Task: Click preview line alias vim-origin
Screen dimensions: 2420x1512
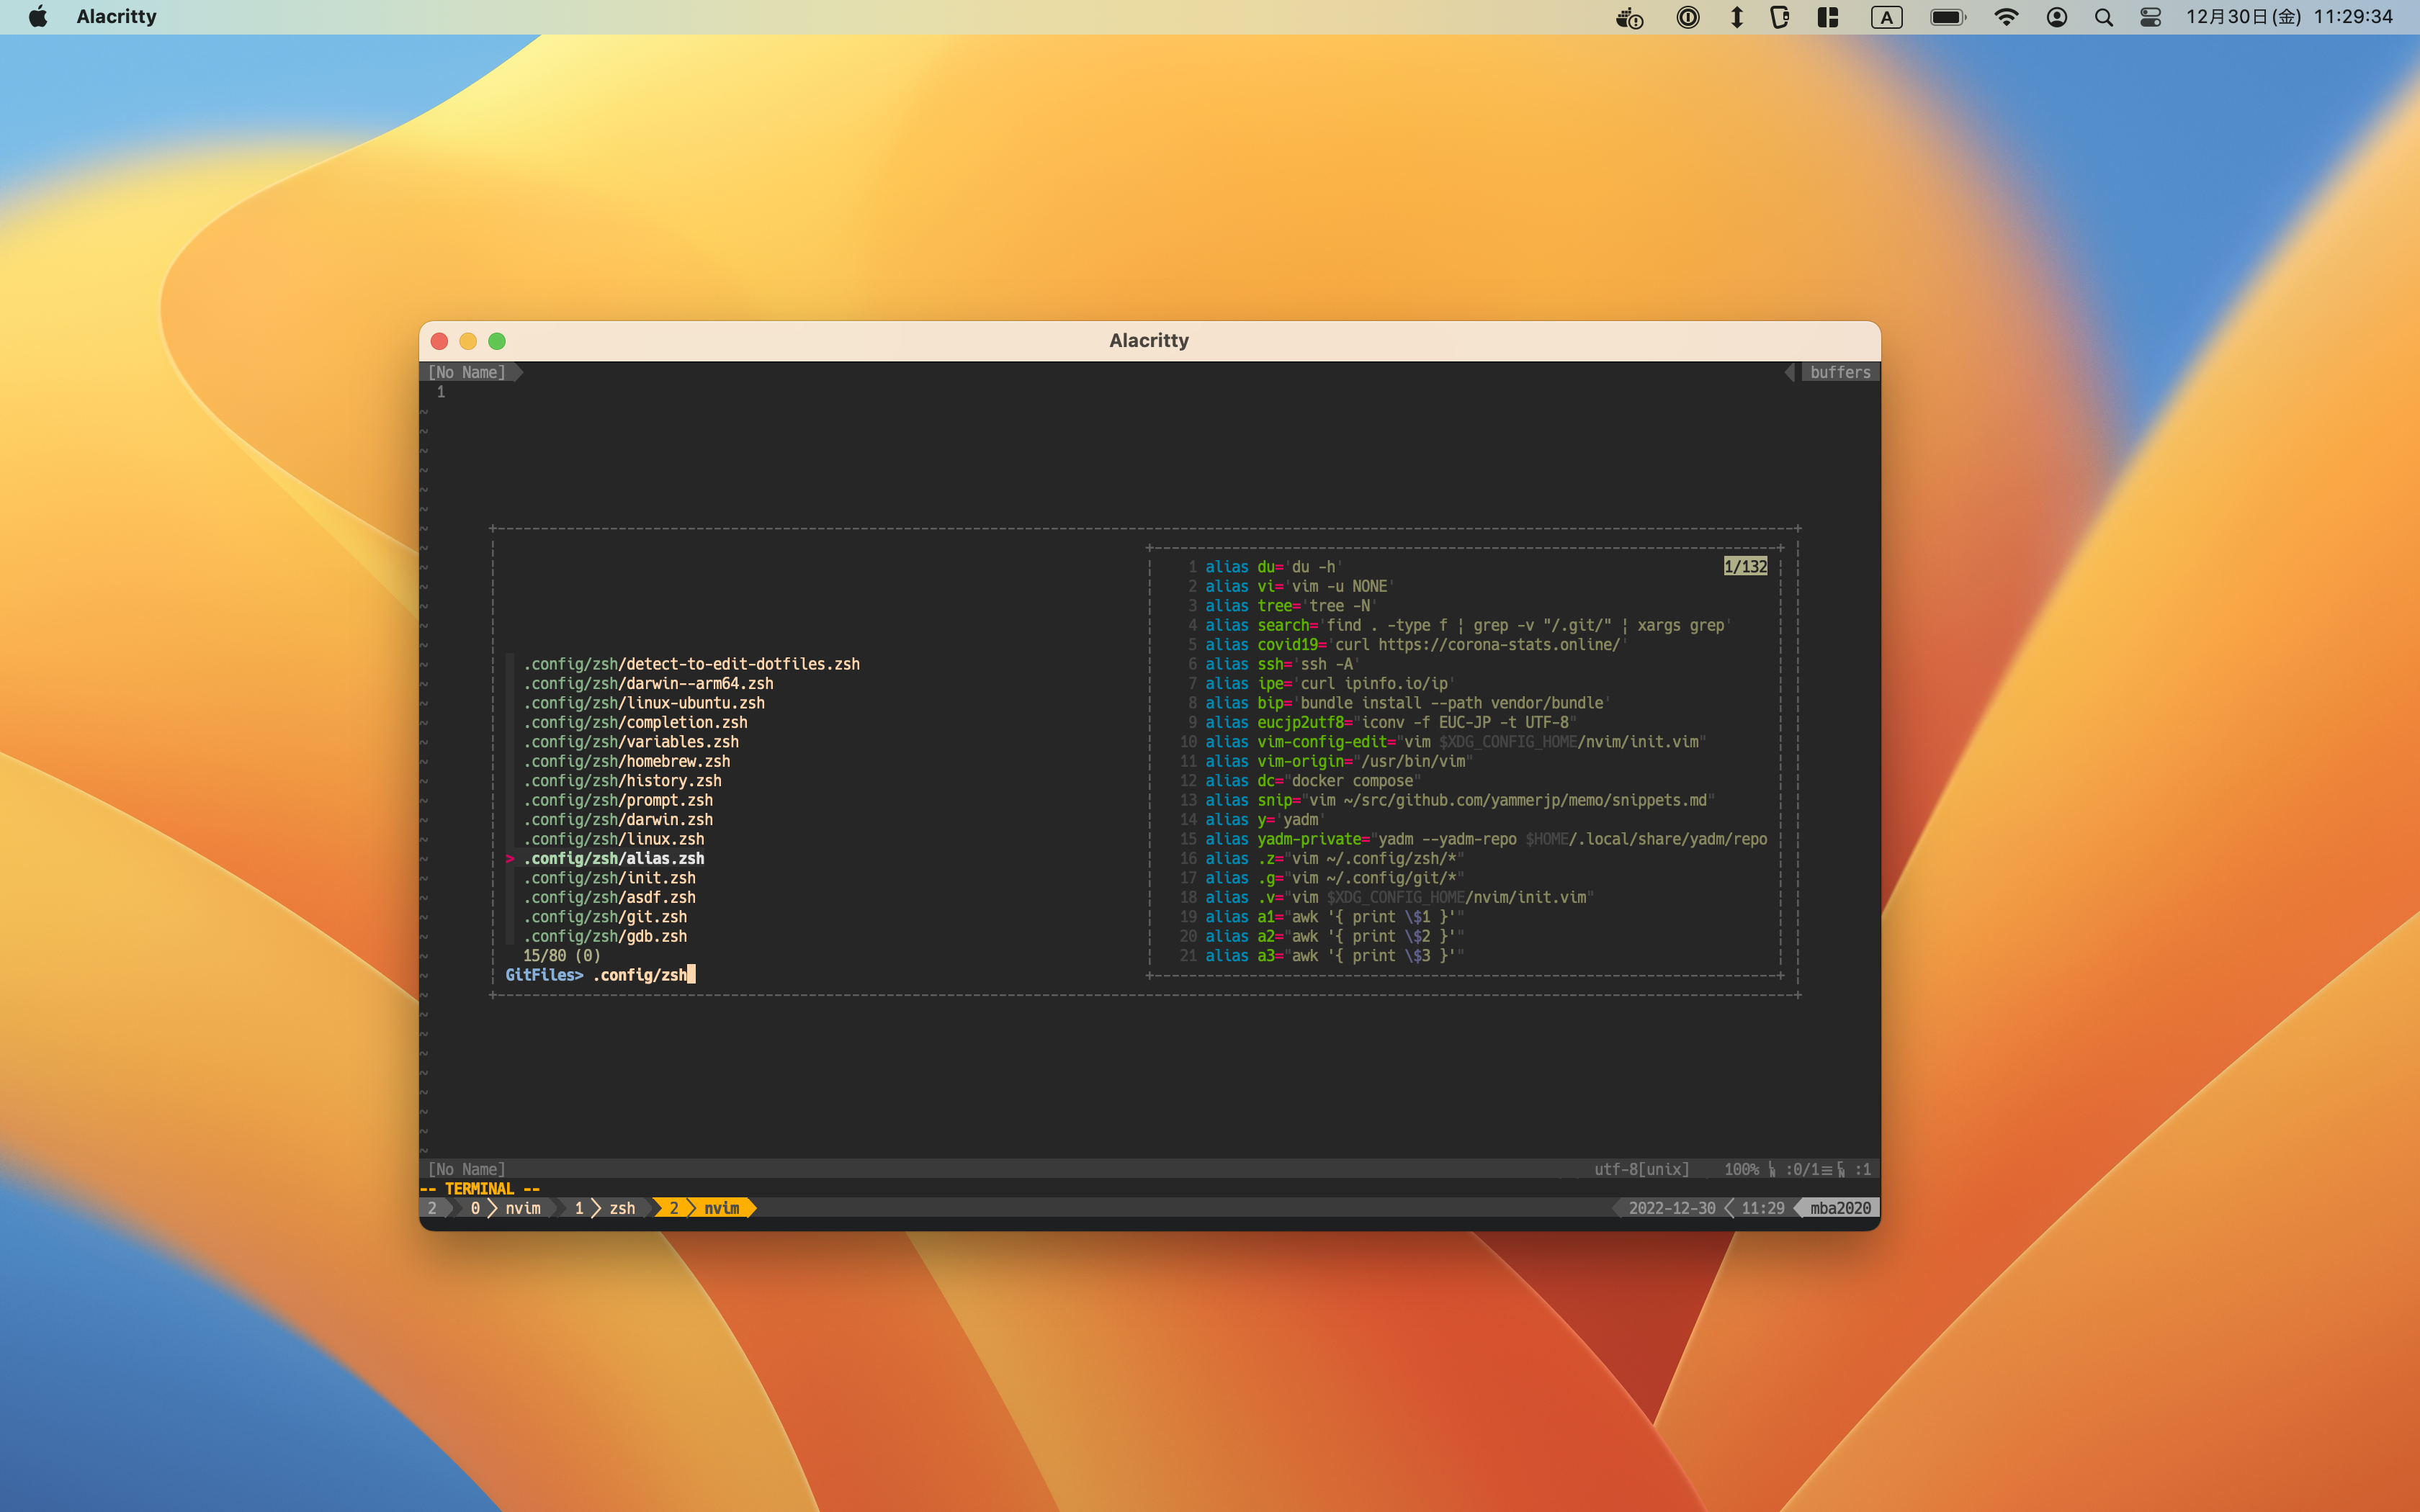Action: pos(1338,761)
